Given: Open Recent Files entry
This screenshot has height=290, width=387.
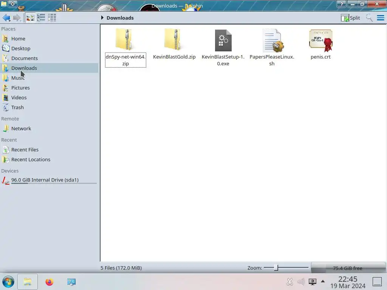Looking at the screenshot, I should [50, 150].
